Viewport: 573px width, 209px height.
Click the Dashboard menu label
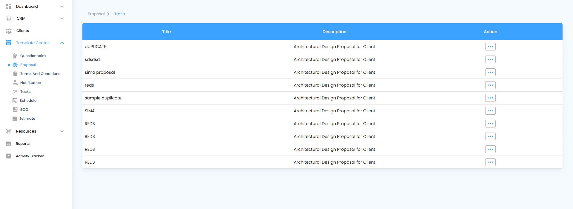tap(27, 6)
